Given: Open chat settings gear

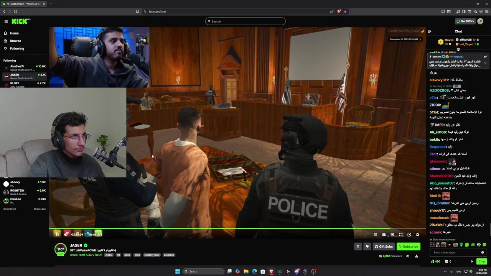Looking at the screenshot, I should coord(472,261).
